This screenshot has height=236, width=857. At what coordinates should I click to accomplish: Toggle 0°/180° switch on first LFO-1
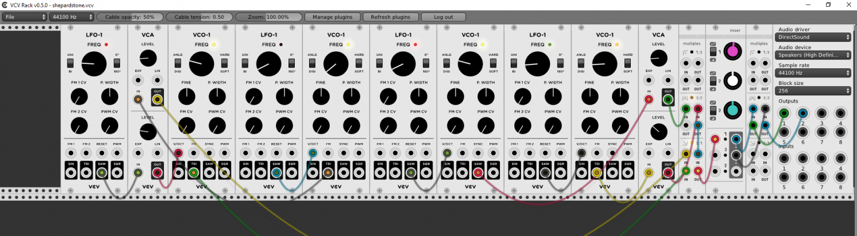pos(117,63)
